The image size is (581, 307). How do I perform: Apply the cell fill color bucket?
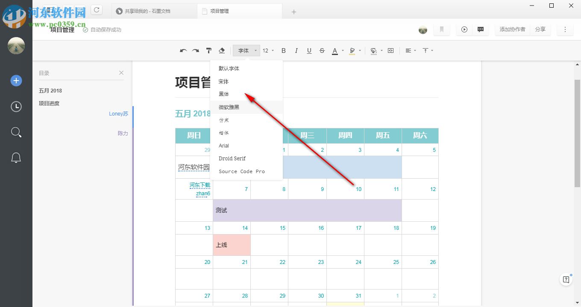374,51
